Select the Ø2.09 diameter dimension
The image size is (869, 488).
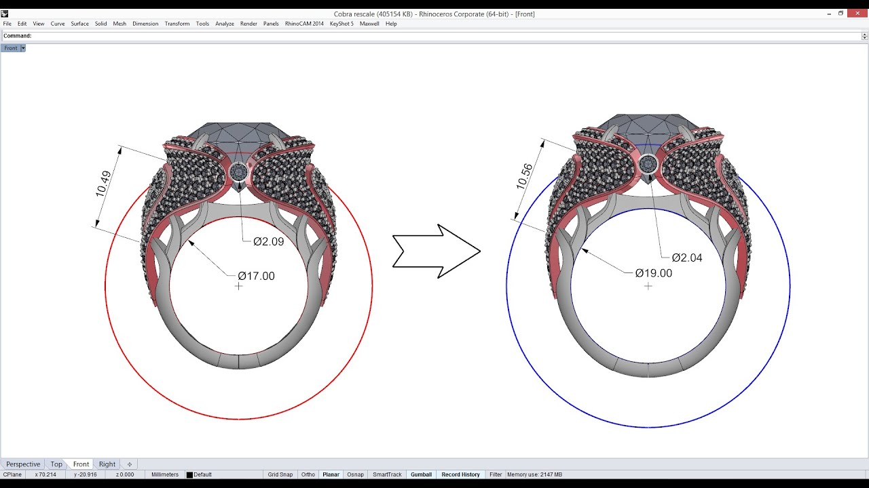click(x=269, y=241)
